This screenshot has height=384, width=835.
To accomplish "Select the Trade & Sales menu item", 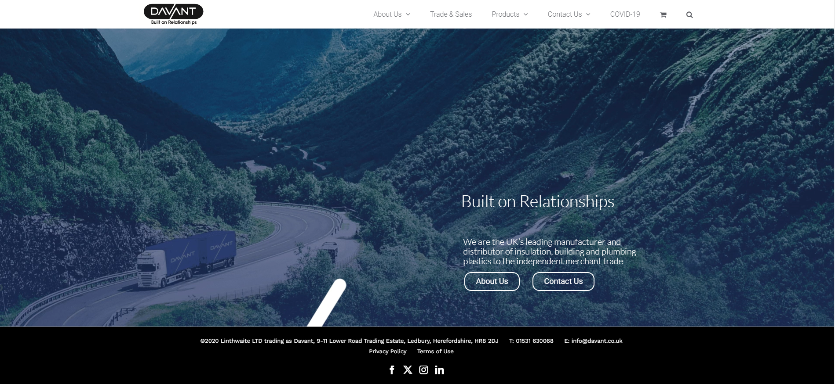I will (x=451, y=14).
